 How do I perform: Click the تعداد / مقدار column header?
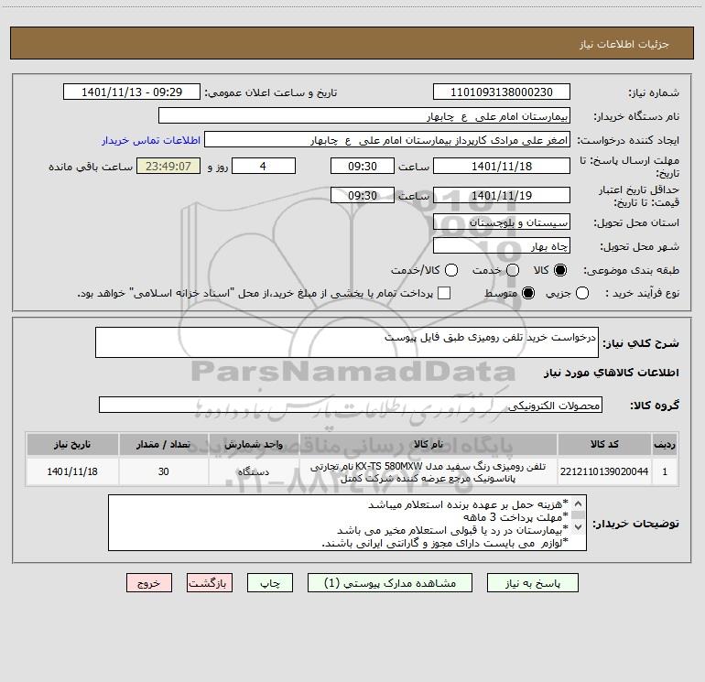click(164, 444)
